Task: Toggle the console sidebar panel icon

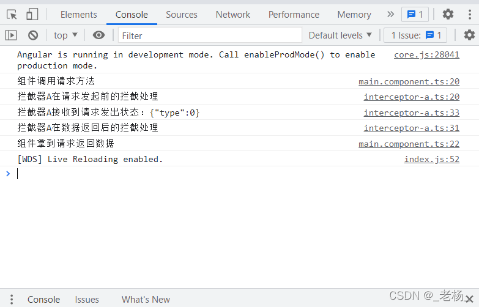Action: [x=11, y=35]
